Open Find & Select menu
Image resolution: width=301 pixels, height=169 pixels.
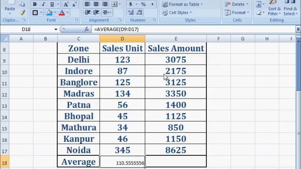coord(290,8)
